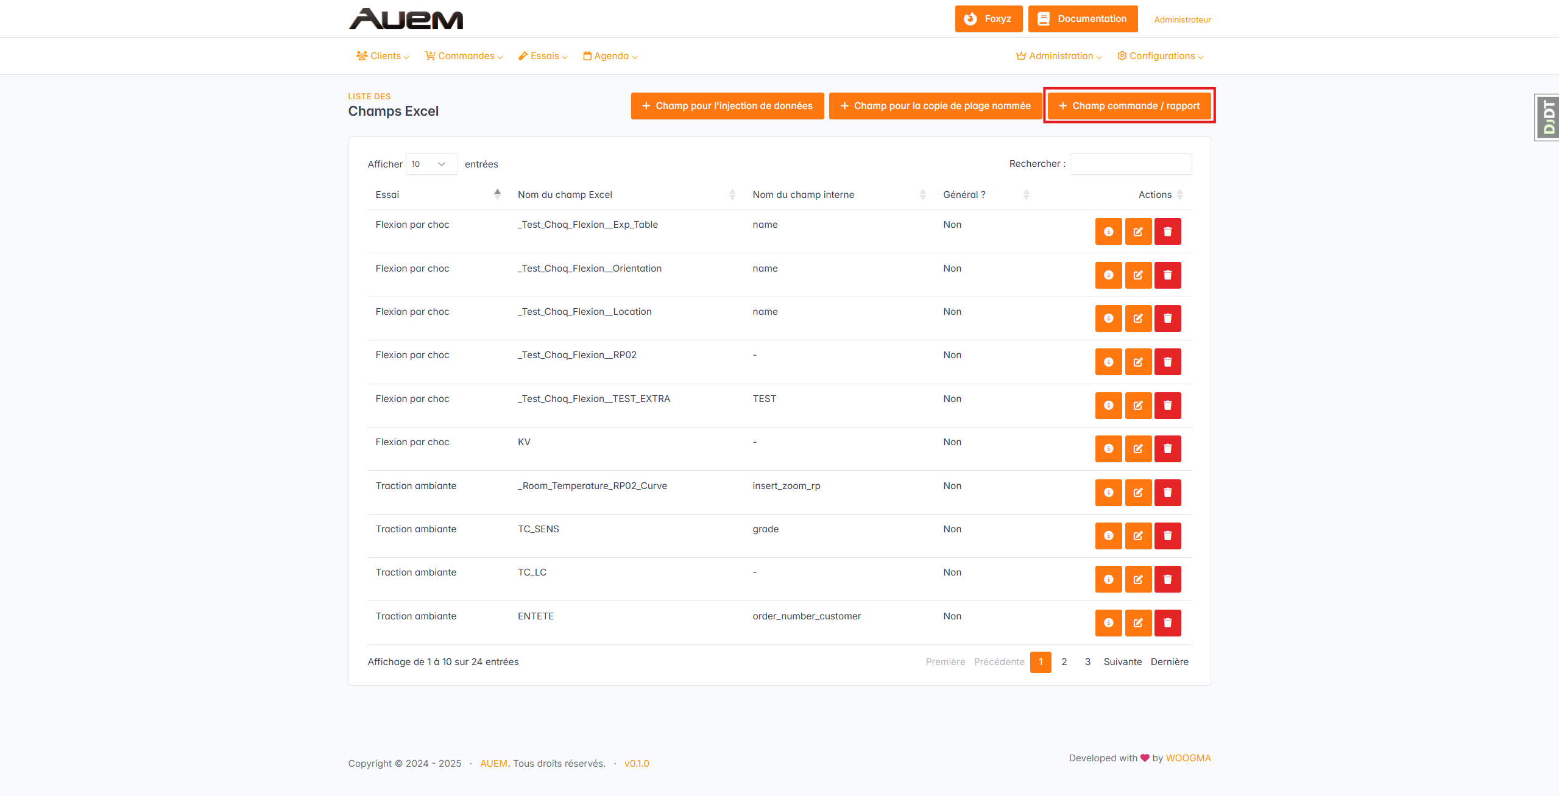Open the Django Debug Toolbar side handle
Image resolution: width=1559 pixels, height=796 pixels.
point(1547,118)
